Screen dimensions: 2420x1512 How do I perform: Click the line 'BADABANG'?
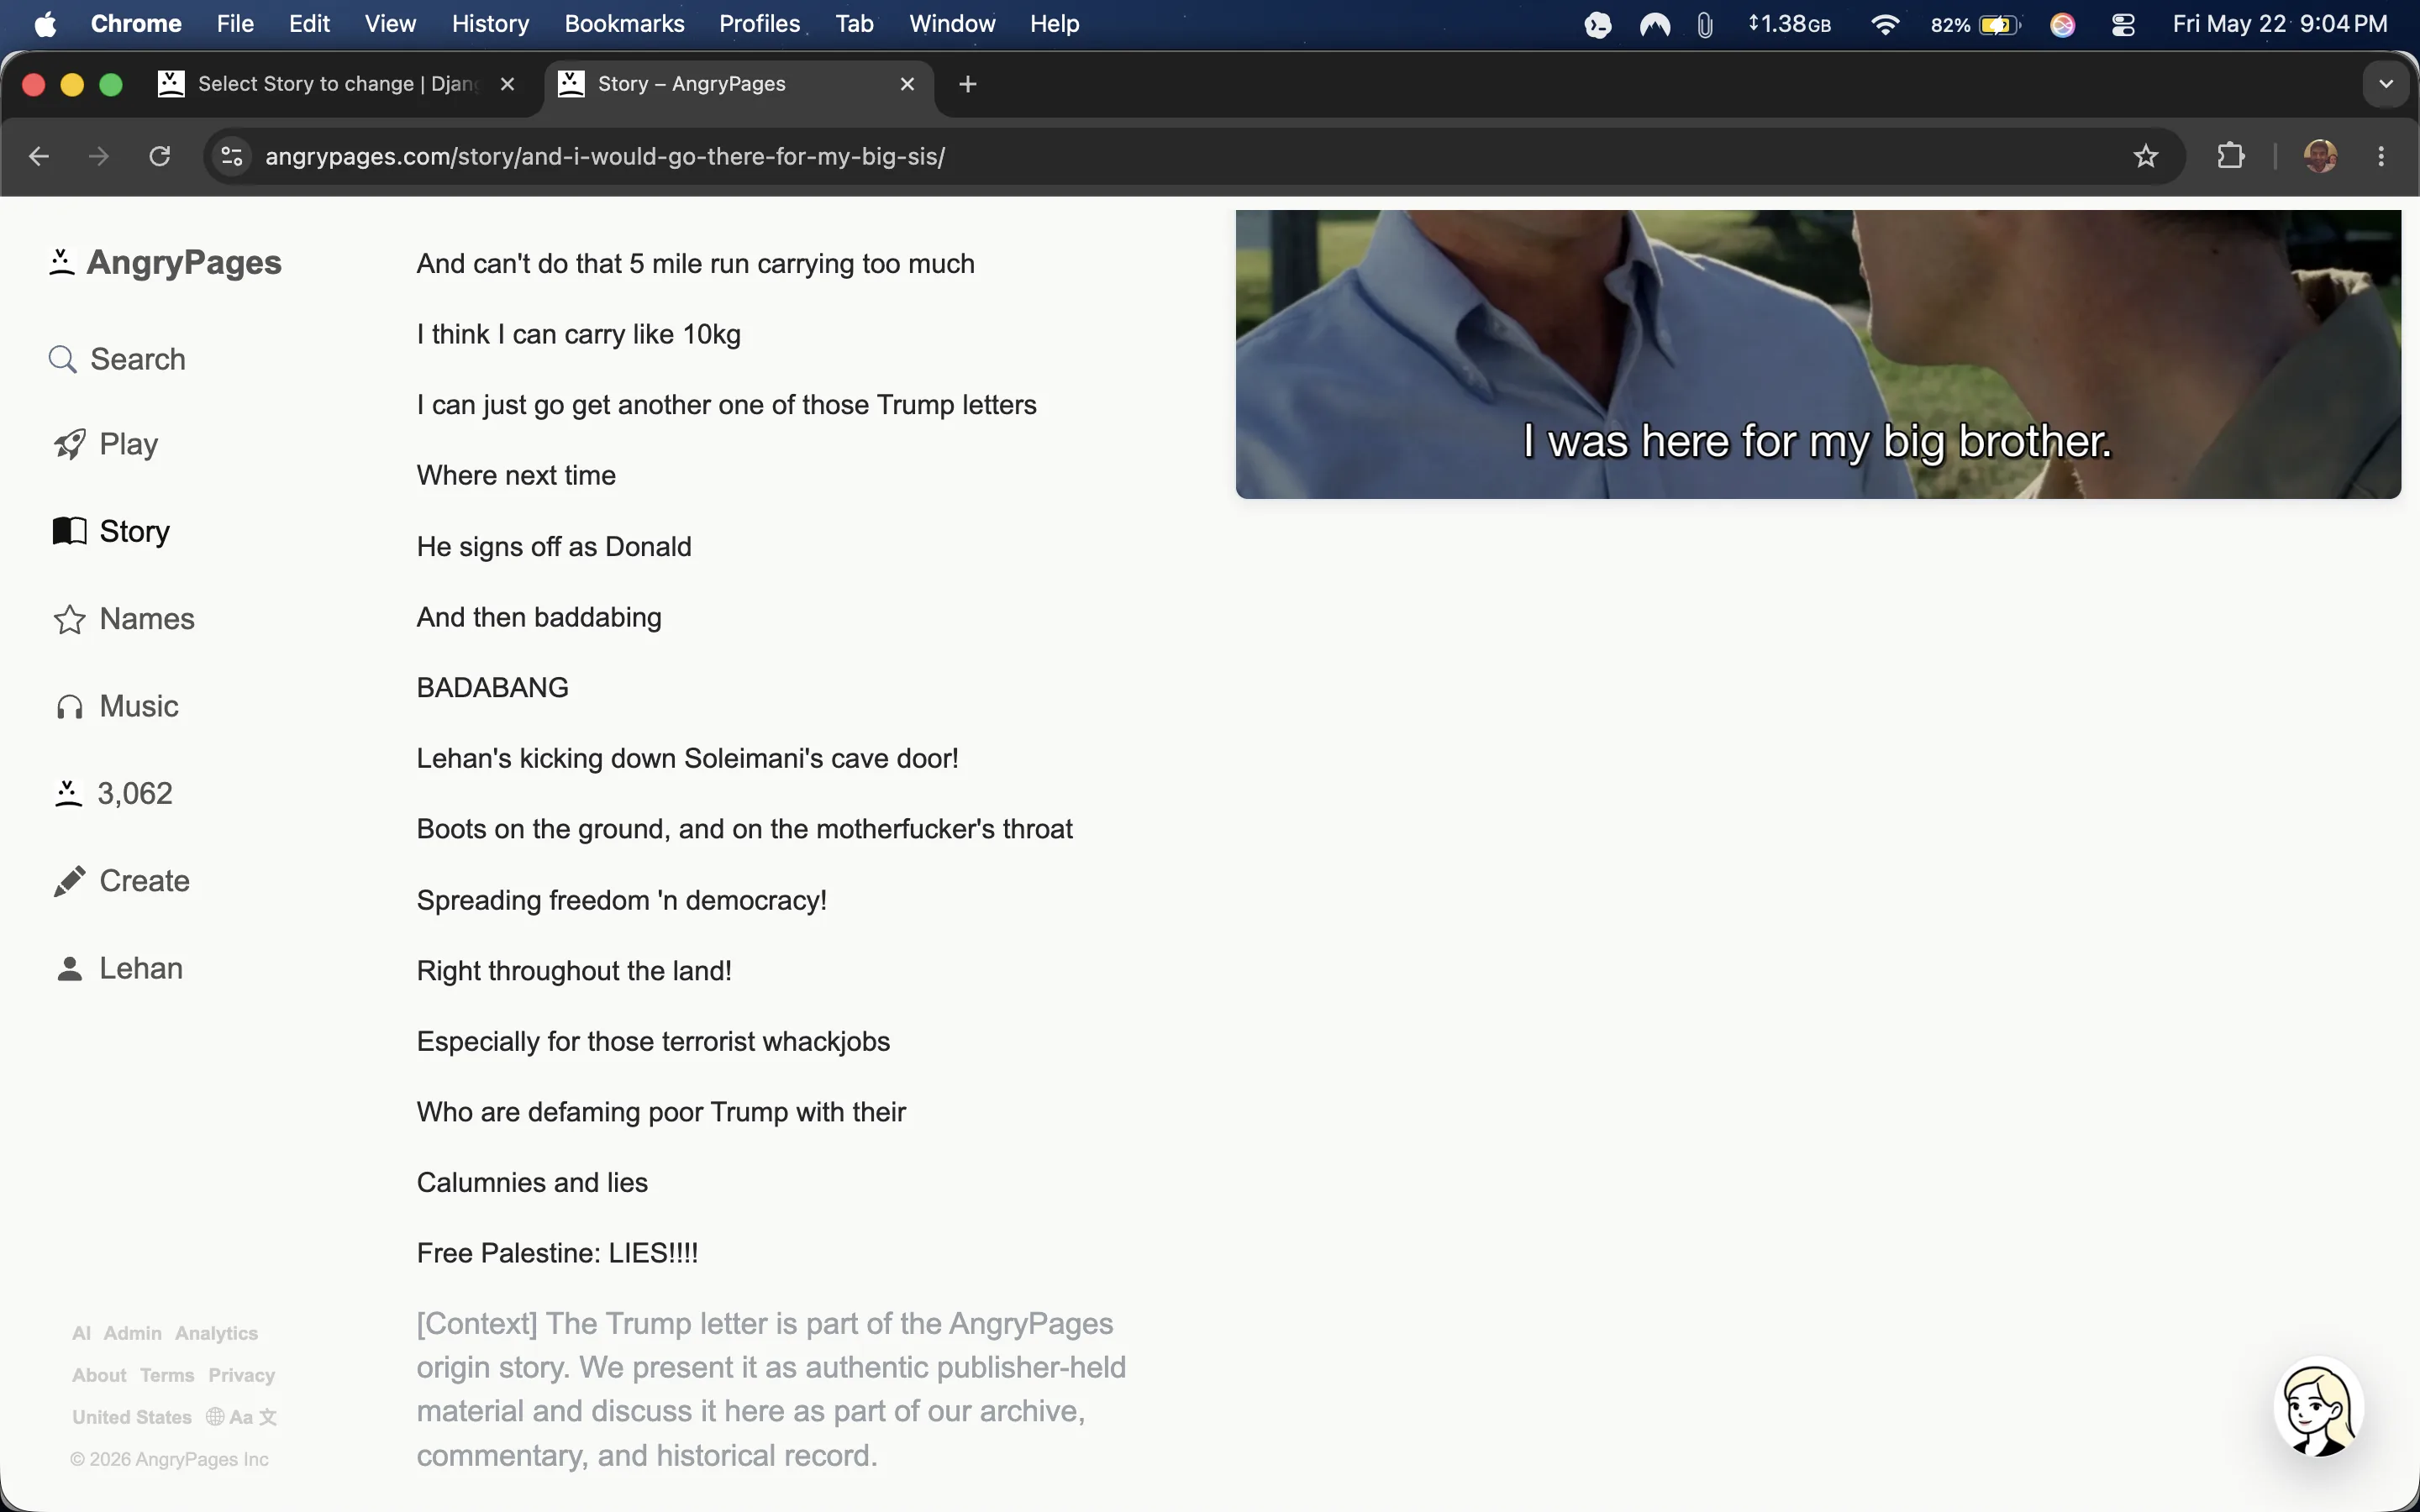pos(492,688)
